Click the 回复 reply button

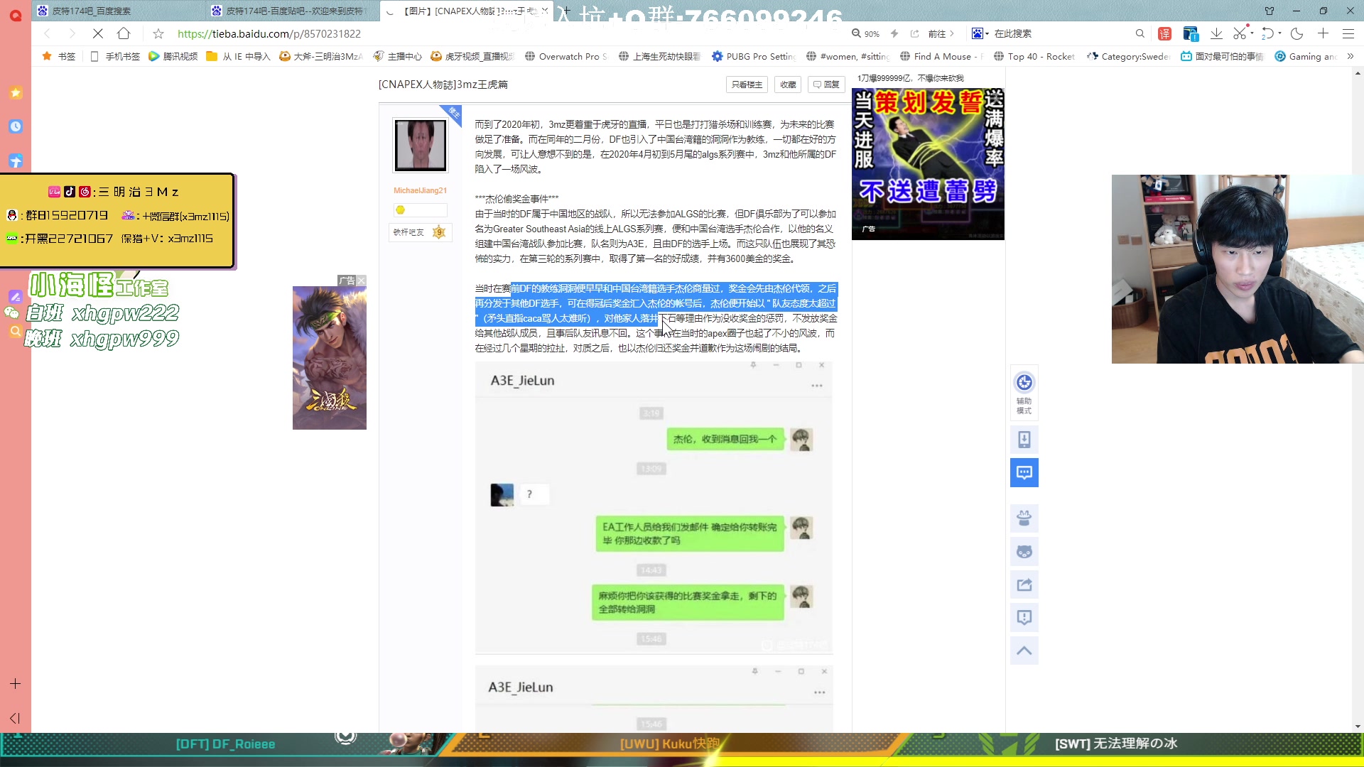826,85
